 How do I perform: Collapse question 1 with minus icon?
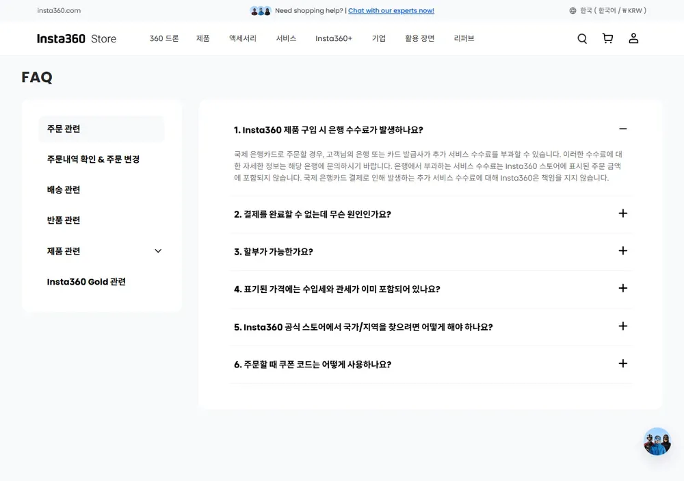point(623,129)
